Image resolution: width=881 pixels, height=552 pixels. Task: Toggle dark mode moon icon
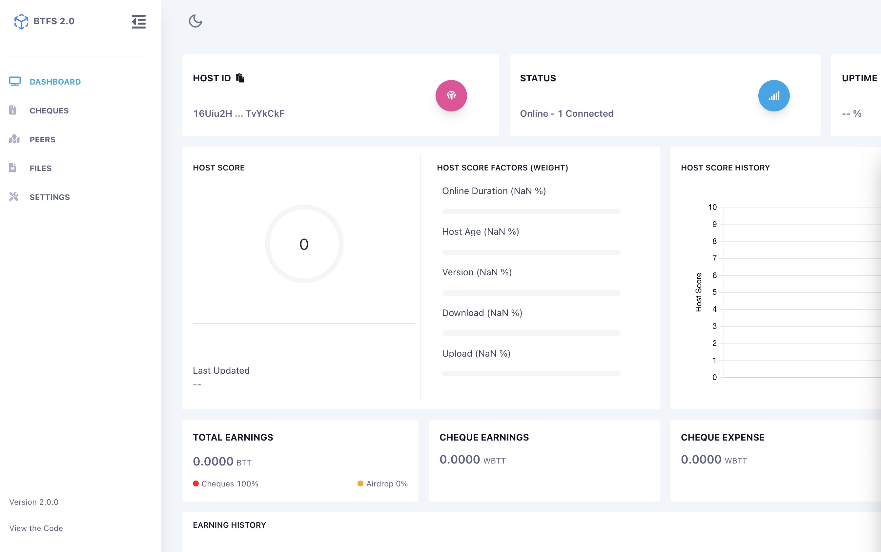click(195, 21)
